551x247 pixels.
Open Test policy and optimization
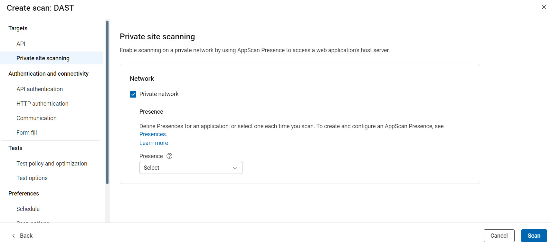coord(52,163)
